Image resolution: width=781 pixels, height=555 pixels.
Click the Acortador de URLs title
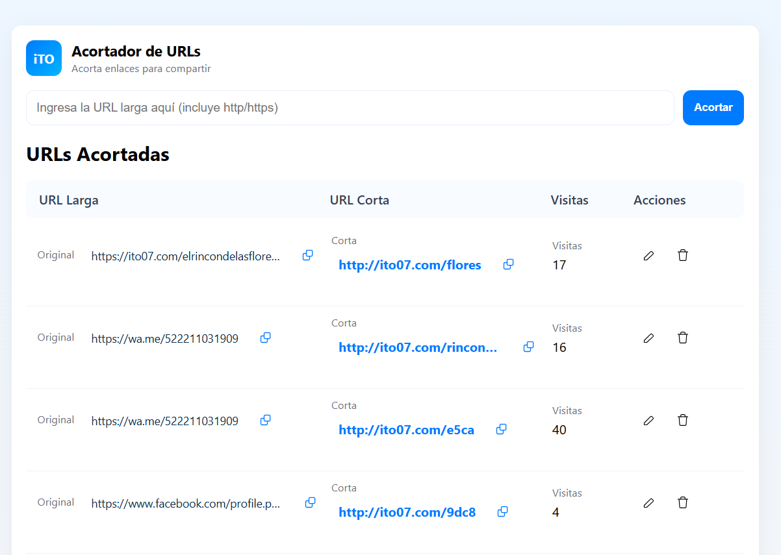pos(136,51)
